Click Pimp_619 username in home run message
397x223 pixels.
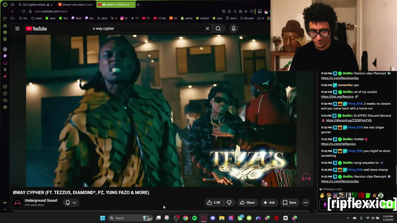(x=355, y=104)
